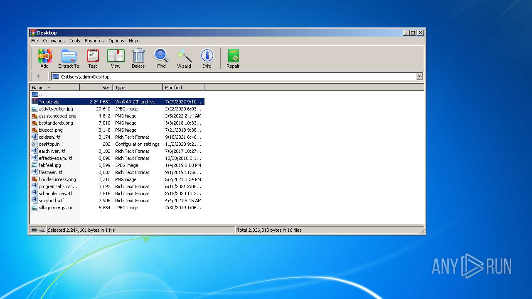Open the File menu
Image resolution: width=532 pixels, height=299 pixels.
point(34,41)
